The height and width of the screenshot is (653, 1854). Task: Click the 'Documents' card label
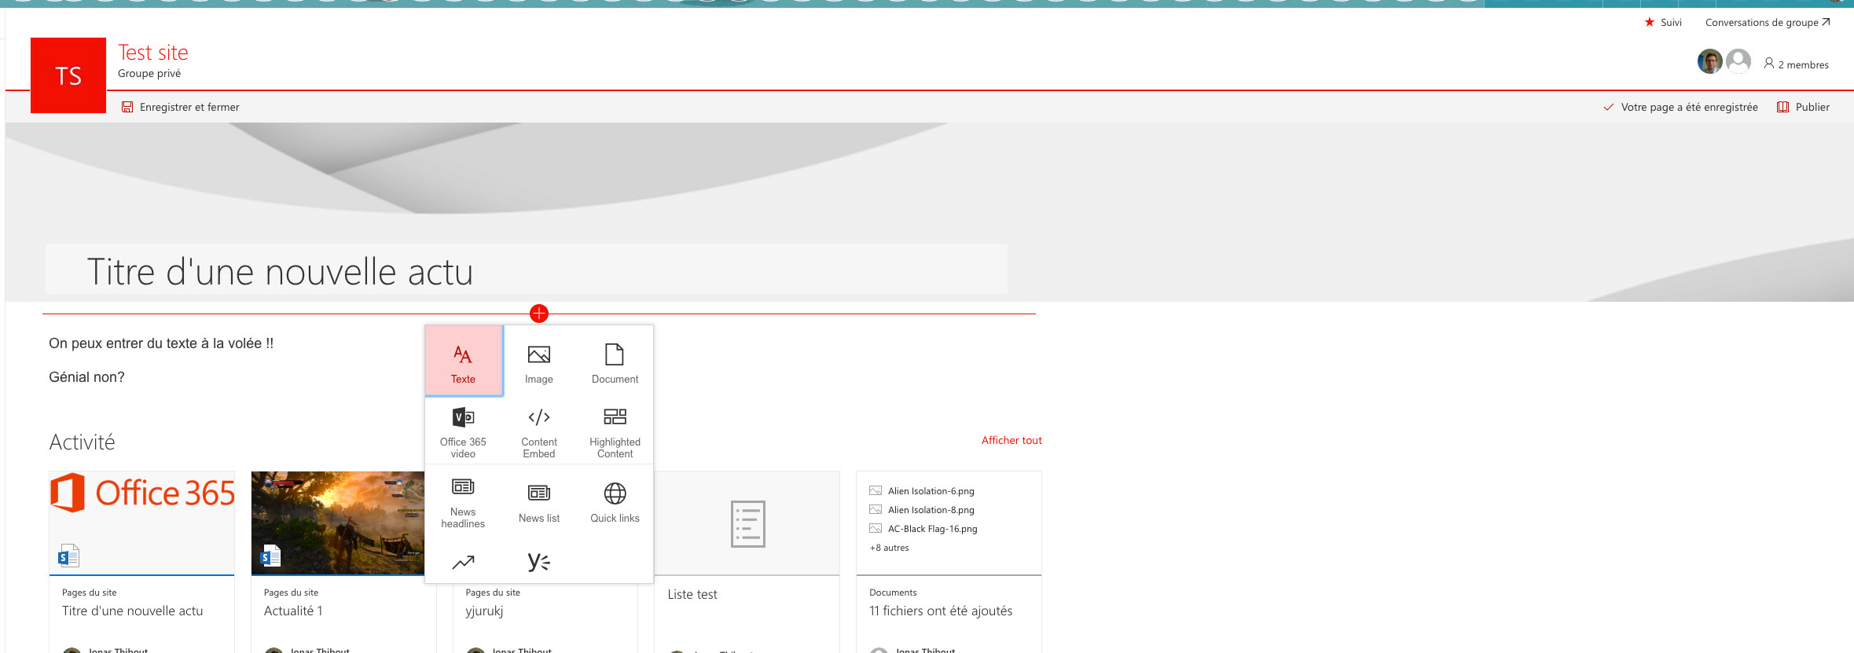click(x=893, y=592)
